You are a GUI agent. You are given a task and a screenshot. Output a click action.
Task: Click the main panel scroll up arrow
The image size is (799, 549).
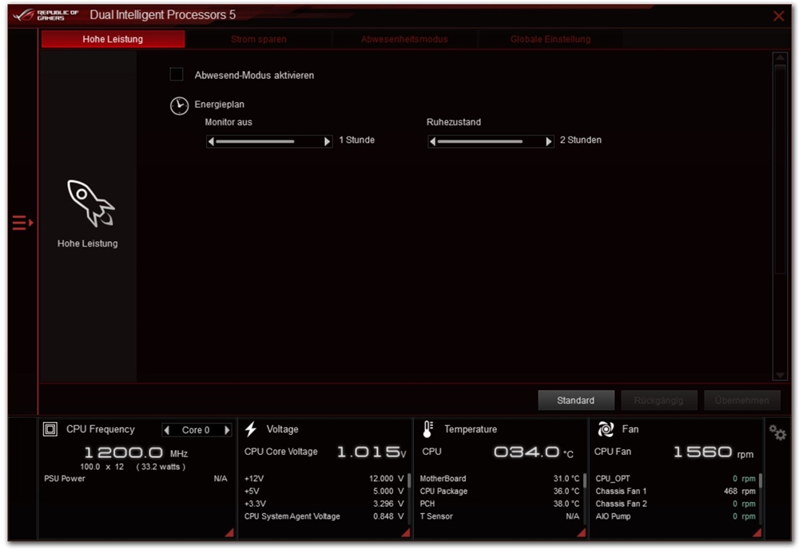click(x=780, y=57)
